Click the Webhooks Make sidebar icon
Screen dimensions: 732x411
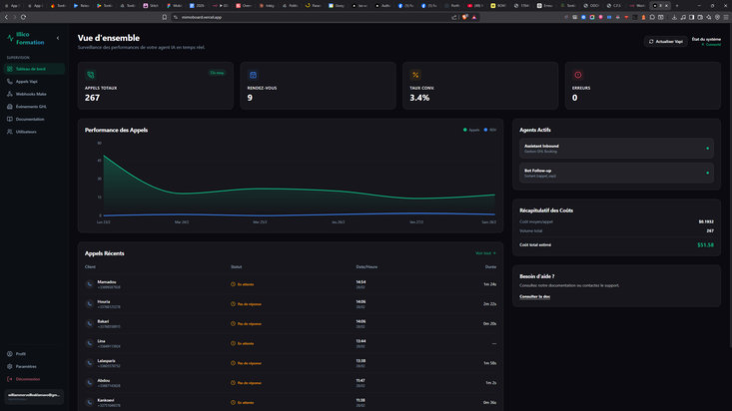coord(11,94)
